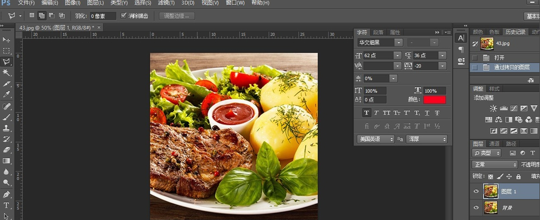Open the 浑厚 anti-aliasing dropdown
This screenshot has height=220, width=540.
click(x=426, y=139)
